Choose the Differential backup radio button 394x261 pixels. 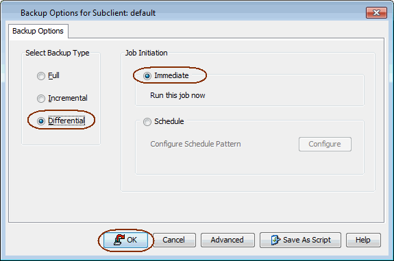[x=40, y=121]
